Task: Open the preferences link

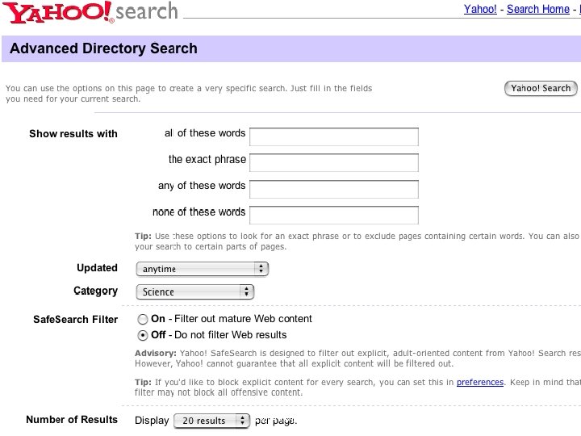Action: [x=480, y=382]
